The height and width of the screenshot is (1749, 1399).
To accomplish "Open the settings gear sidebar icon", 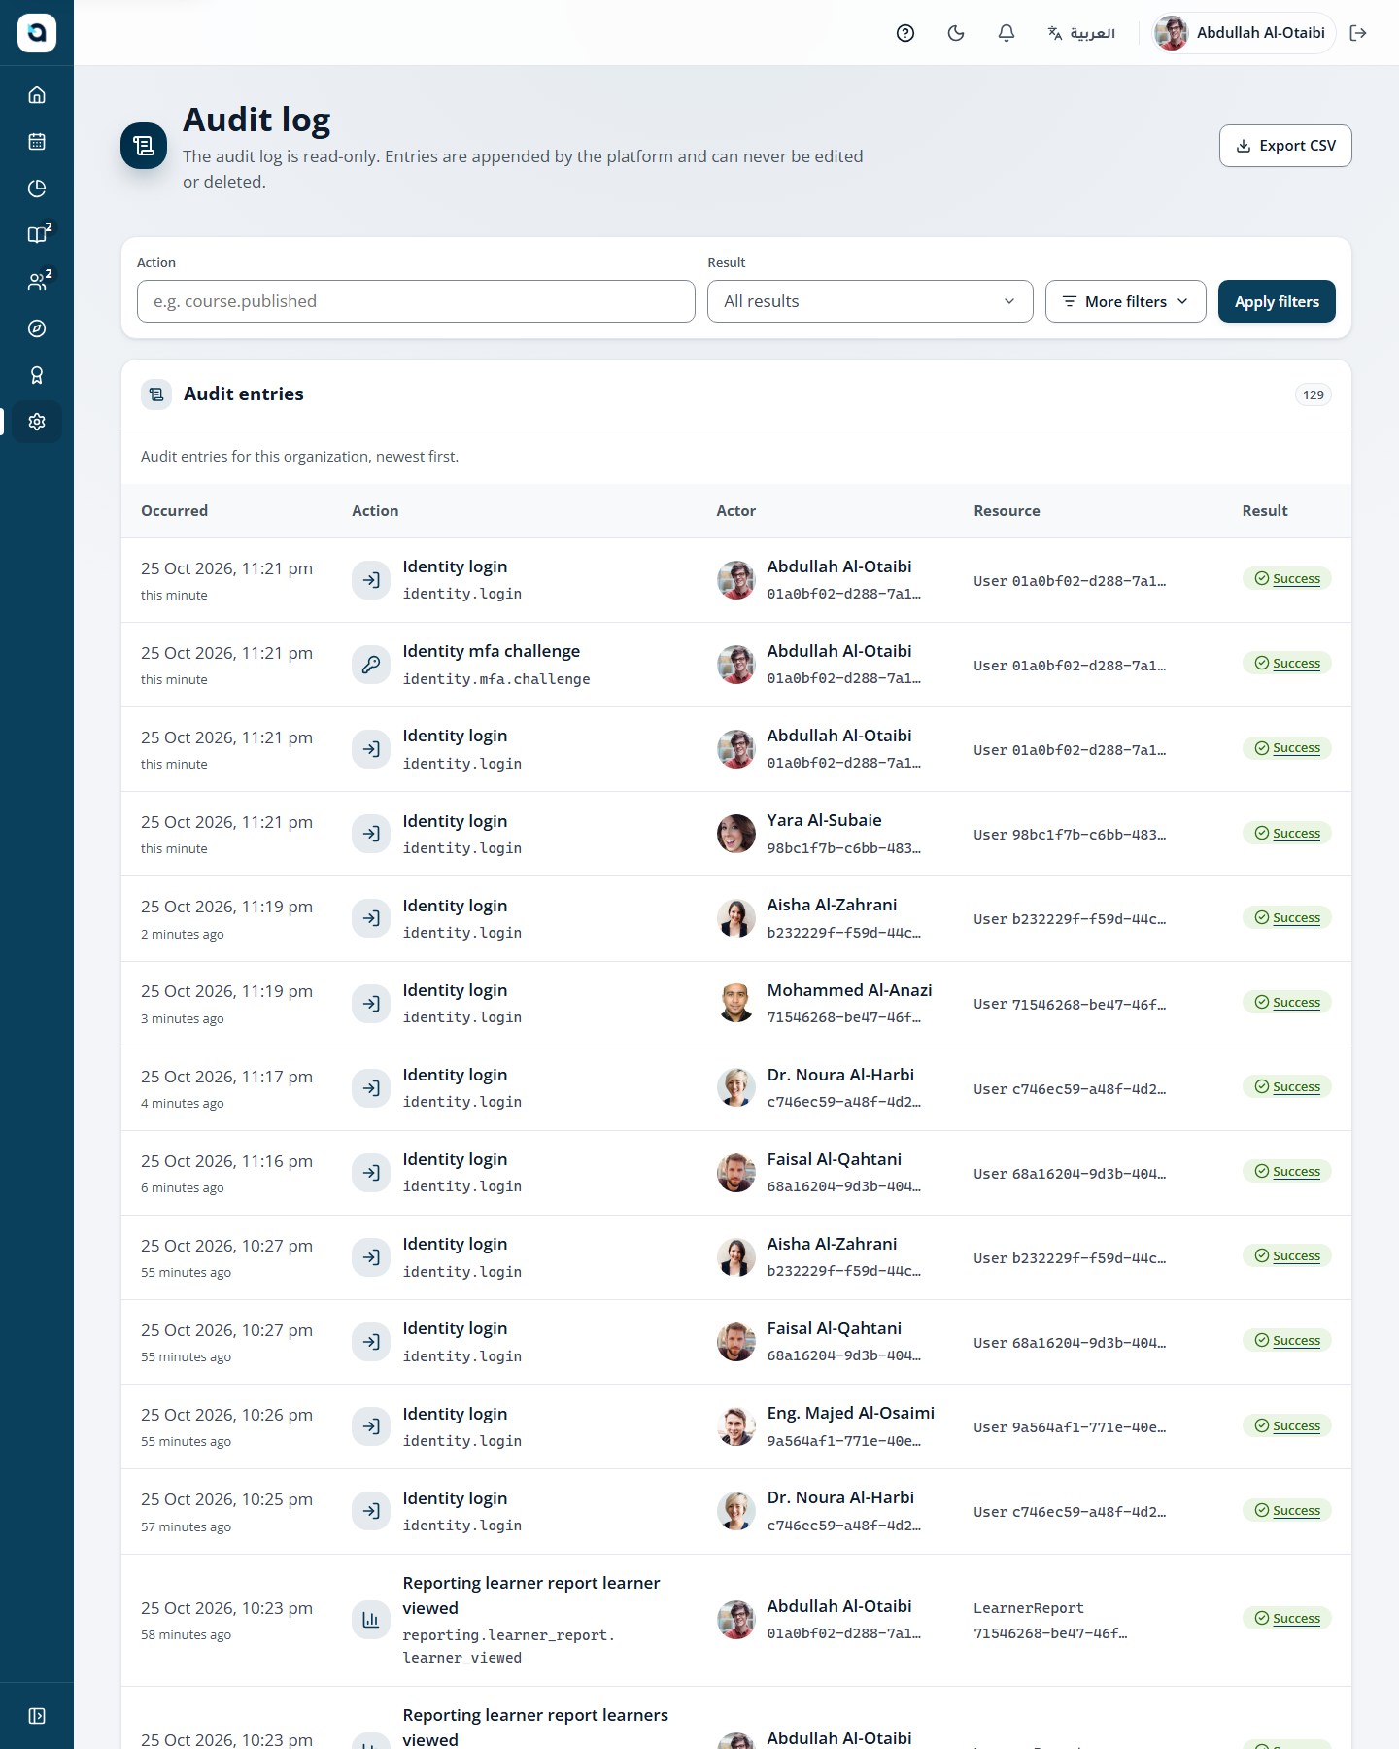I will click(37, 422).
